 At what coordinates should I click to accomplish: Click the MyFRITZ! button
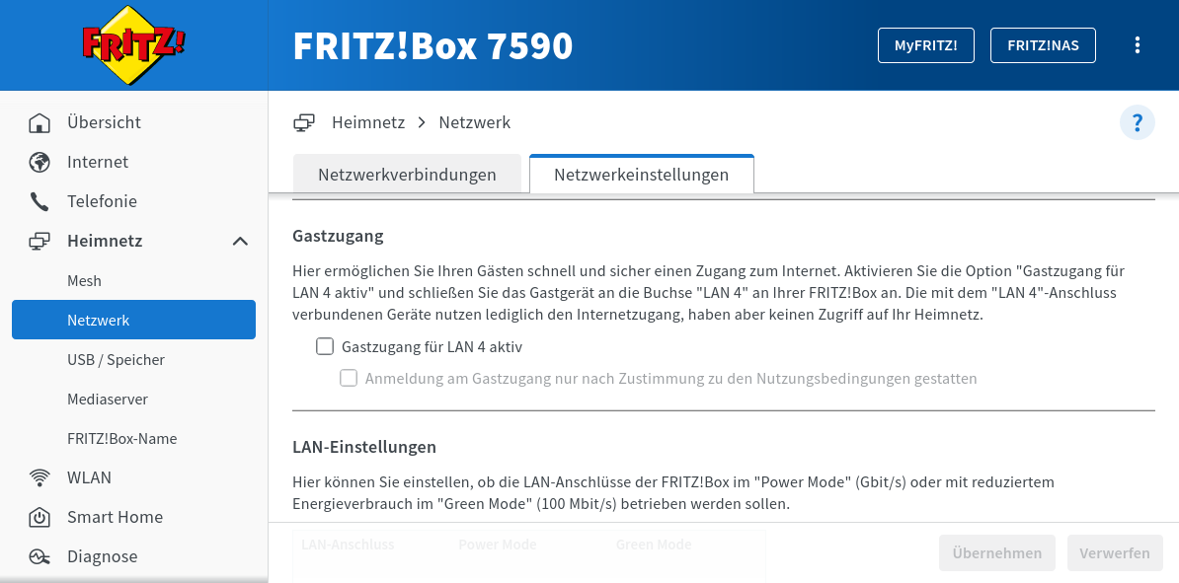click(925, 45)
